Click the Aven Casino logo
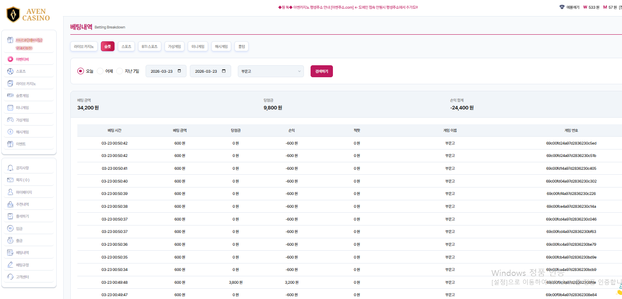Viewport: 622px width, 299px height. click(x=28, y=14)
